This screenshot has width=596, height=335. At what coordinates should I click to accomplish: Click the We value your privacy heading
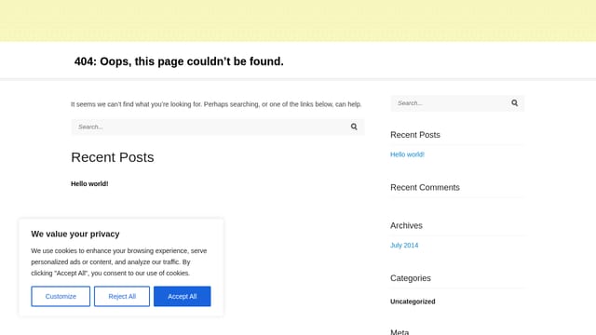click(x=75, y=234)
